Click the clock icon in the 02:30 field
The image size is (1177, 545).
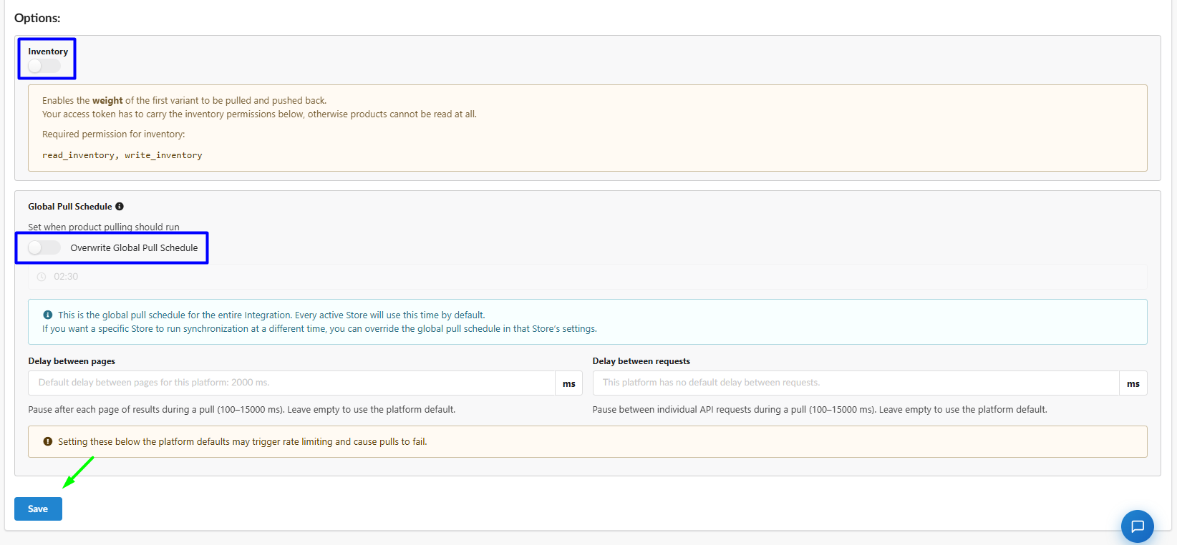click(x=42, y=277)
